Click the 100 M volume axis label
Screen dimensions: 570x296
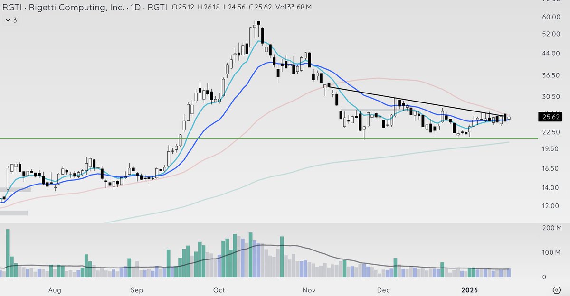pos(551,252)
